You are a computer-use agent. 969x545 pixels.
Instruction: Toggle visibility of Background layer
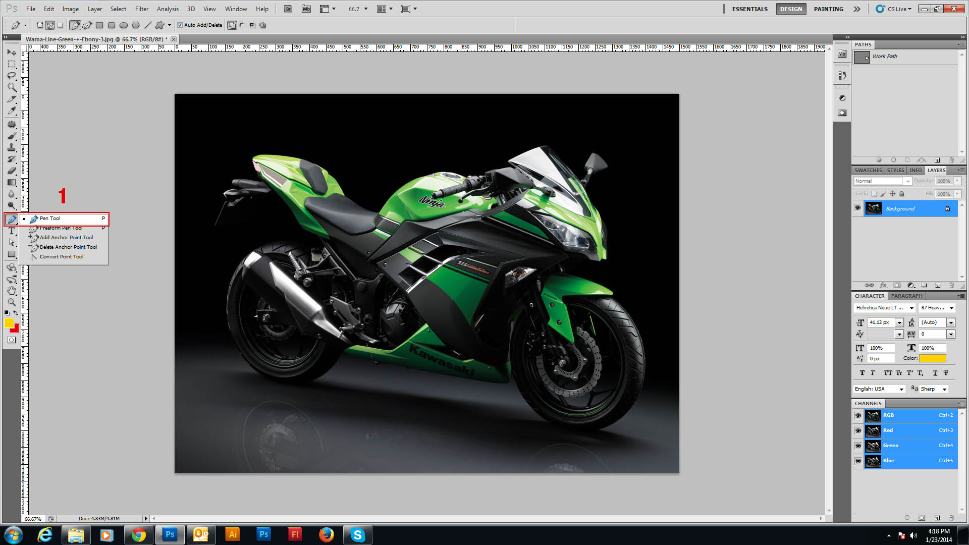click(858, 208)
